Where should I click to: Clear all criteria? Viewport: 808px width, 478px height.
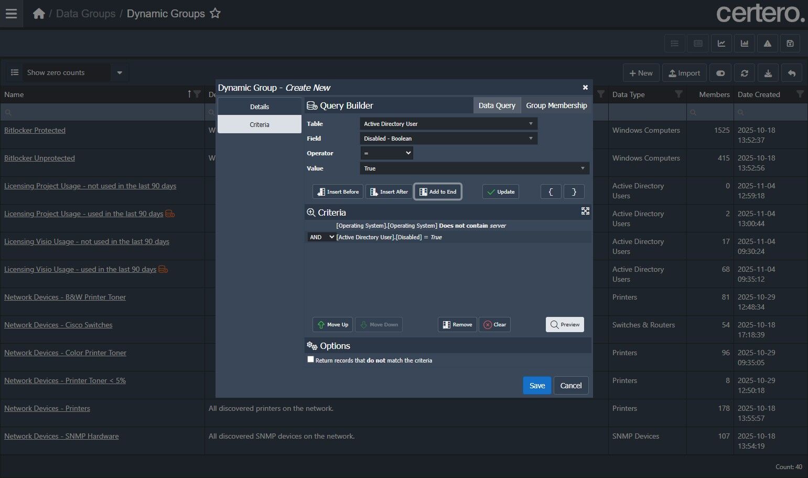tap(494, 325)
